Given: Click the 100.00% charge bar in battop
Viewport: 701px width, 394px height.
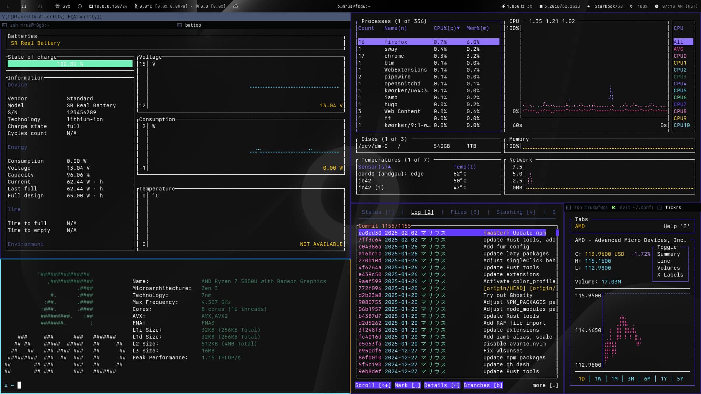Looking at the screenshot, I should tap(70, 64).
